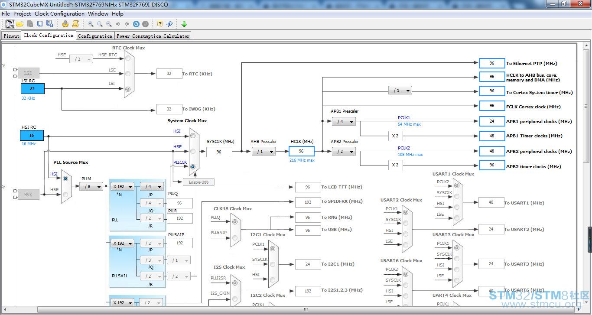Image resolution: width=592 pixels, height=315 pixels.
Task: Click the Generate Report scroll icon
Action: [75, 24]
